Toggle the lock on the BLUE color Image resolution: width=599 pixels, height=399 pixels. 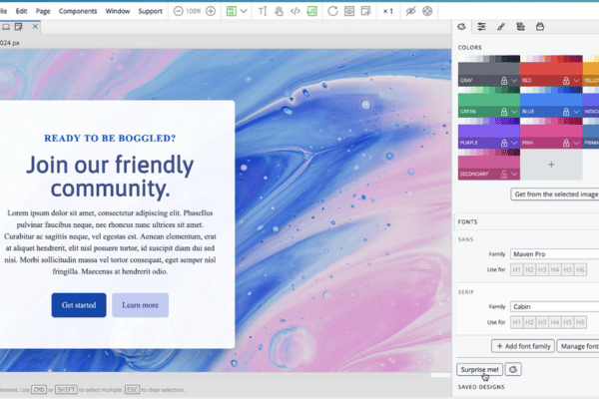(566, 112)
